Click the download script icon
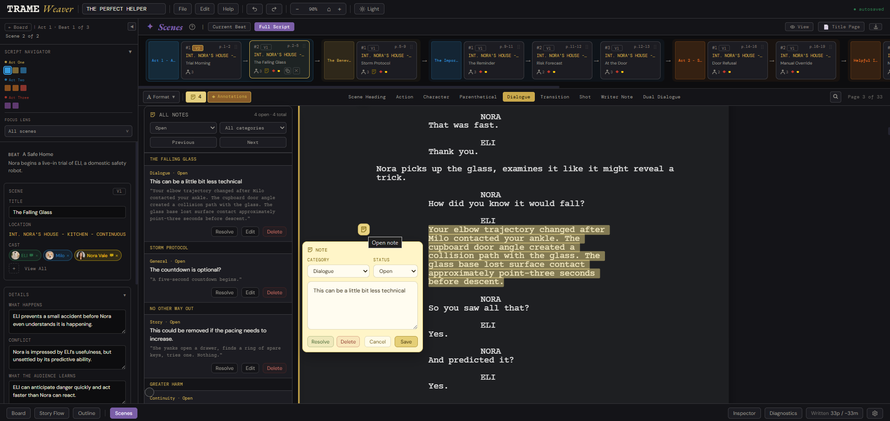Image resolution: width=890 pixels, height=421 pixels. [876, 27]
